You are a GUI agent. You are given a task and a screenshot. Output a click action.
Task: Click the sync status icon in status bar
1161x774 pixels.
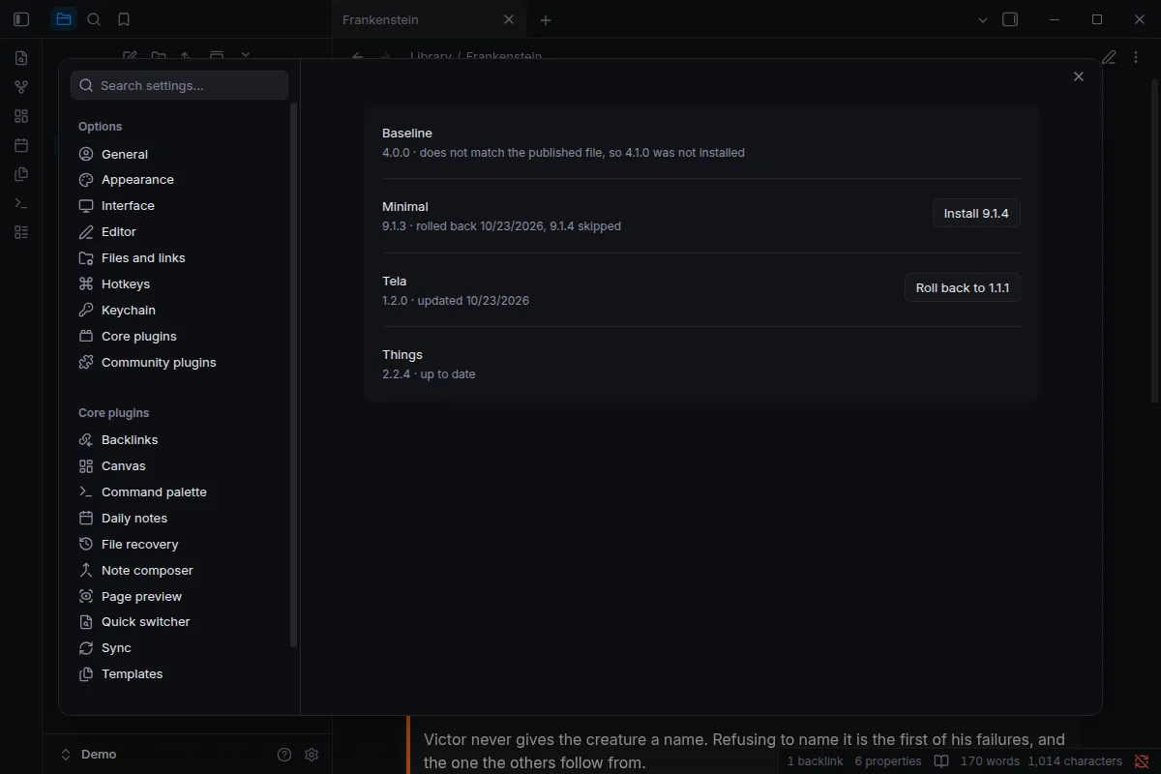(x=1142, y=761)
